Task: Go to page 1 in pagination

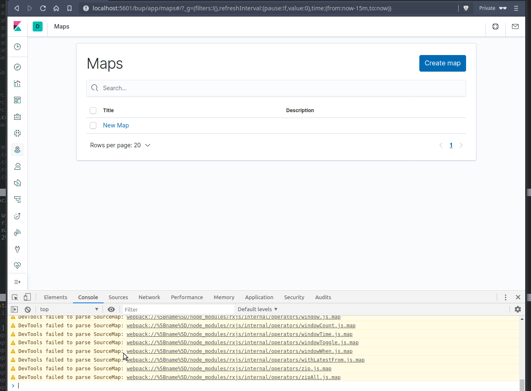Action: [x=451, y=145]
